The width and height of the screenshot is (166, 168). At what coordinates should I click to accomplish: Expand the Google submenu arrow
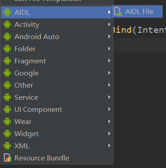pos(109,73)
